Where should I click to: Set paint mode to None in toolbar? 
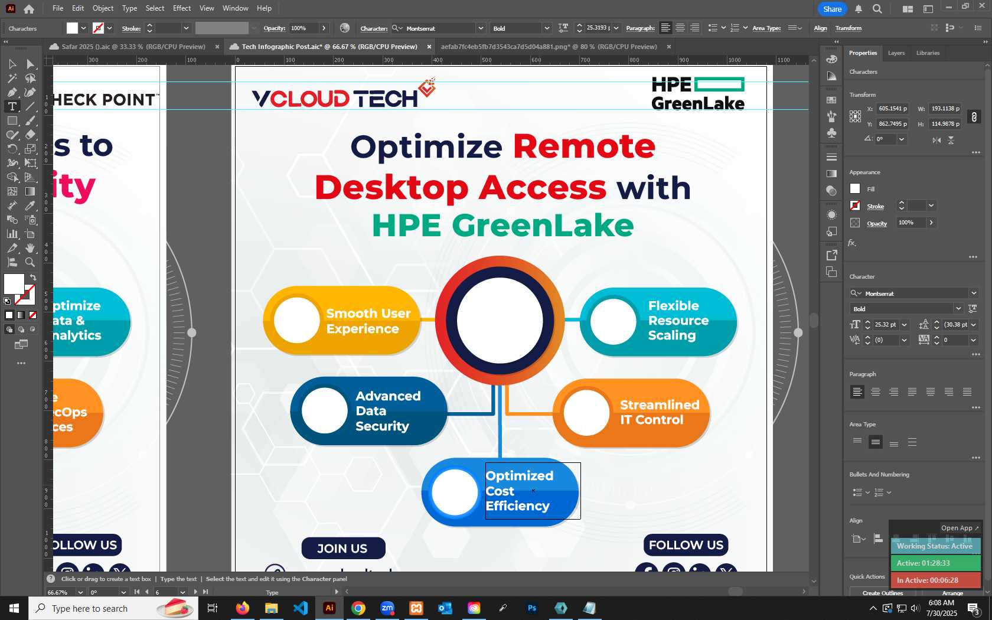tap(33, 315)
